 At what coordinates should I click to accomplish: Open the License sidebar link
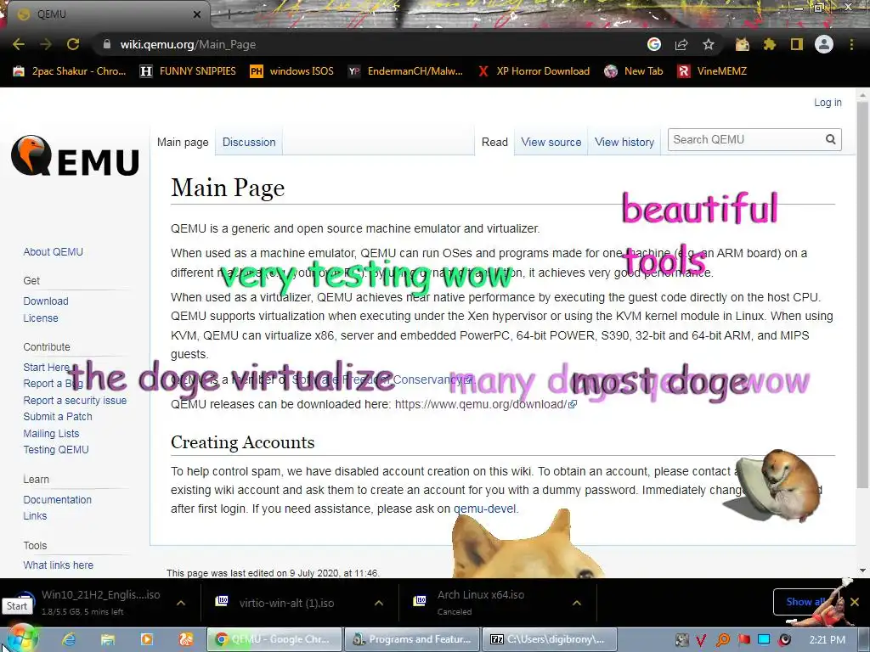point(41,318)
